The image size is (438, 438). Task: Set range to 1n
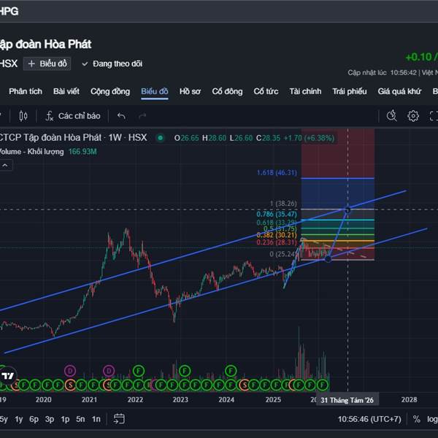(x=96, y=419)
